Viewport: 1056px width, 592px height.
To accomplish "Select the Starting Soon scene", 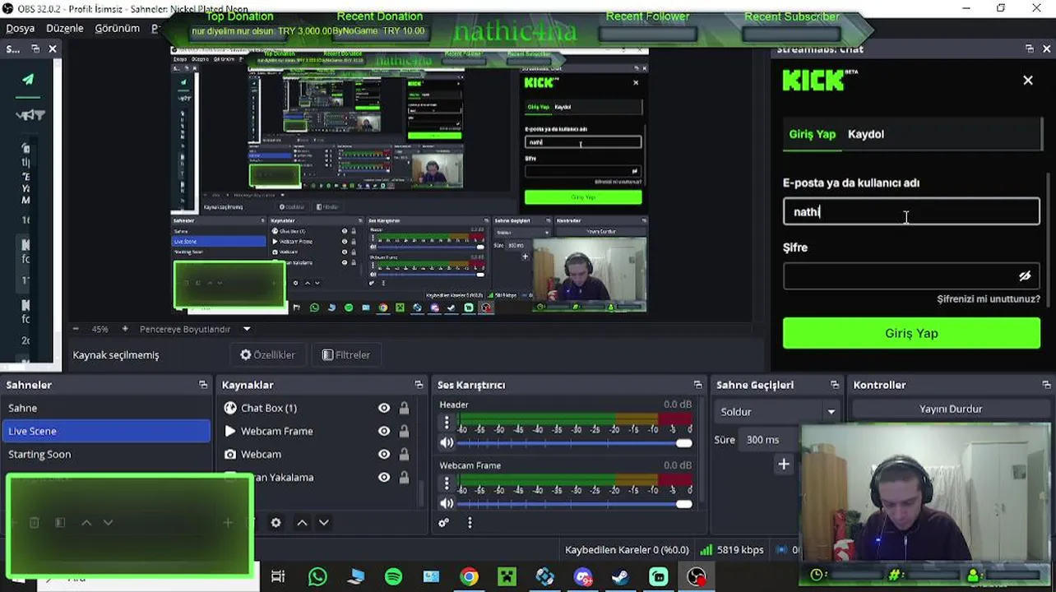I will coord(106,454).
